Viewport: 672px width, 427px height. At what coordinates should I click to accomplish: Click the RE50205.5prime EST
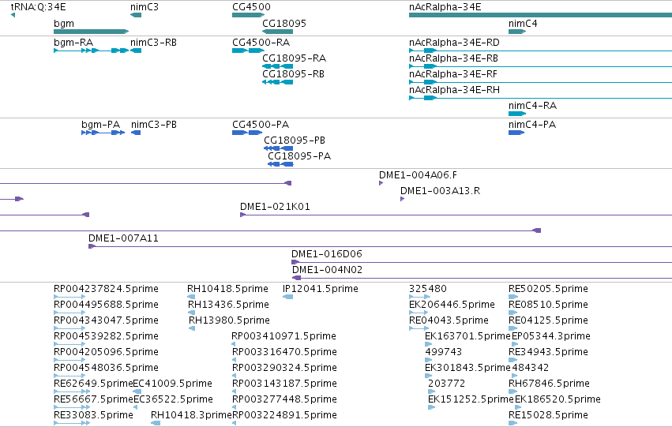513,296
